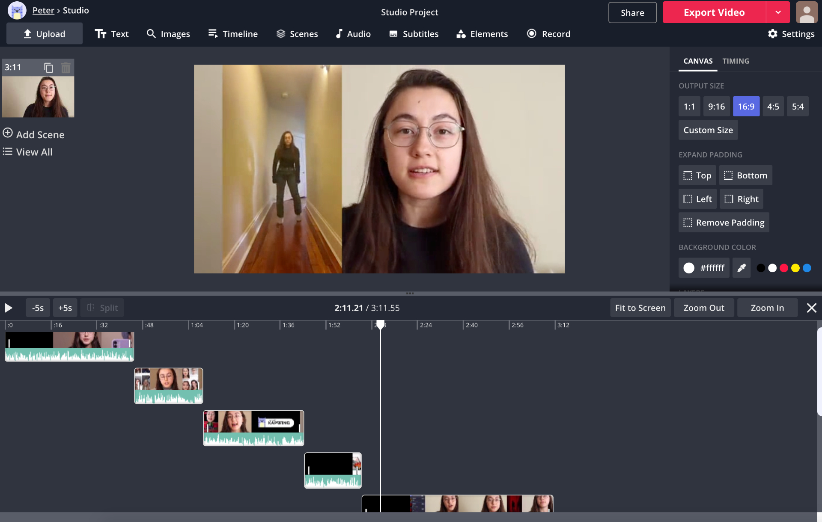Click View All scenes
Viewport: 822px width, 522px height.
[28, 152]
